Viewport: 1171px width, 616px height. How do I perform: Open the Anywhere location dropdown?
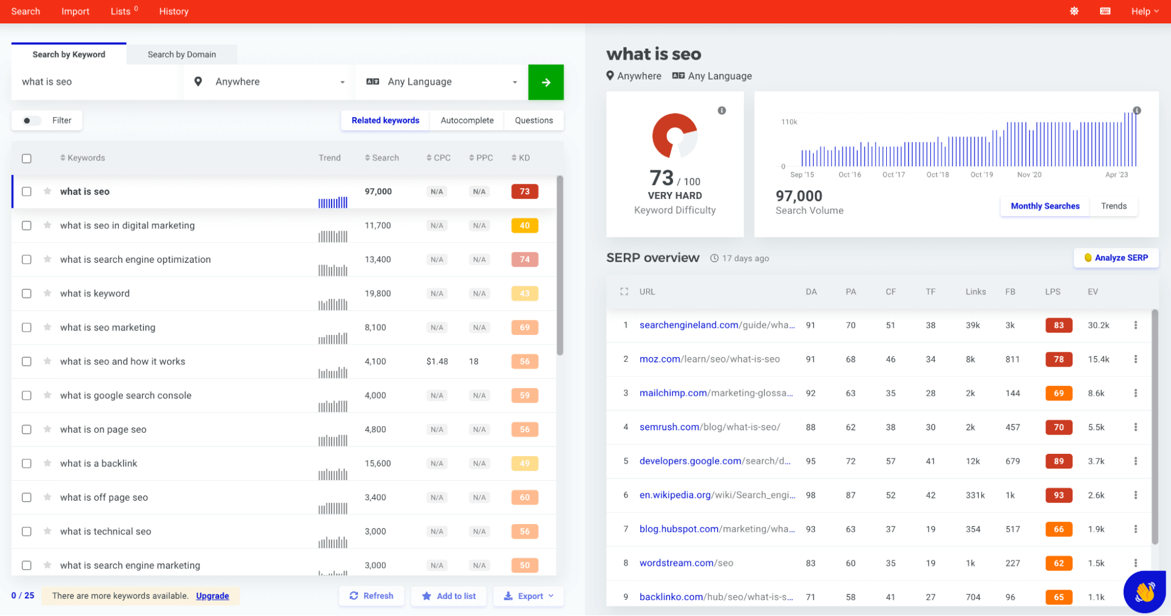269,82
